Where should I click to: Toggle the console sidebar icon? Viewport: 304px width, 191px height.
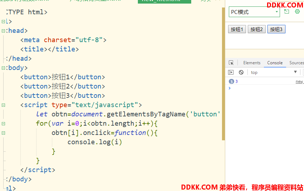click(231, 72)
